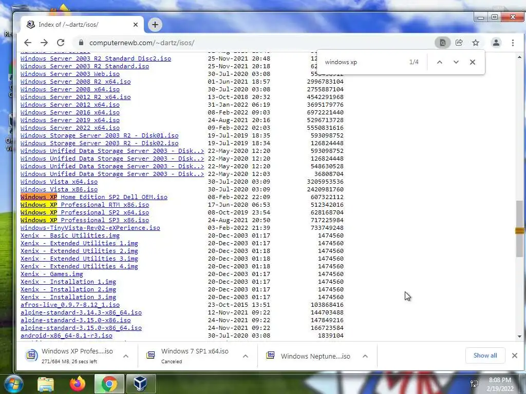Click the padlock site info icon
Viewport: 526px width, 394px height.
click(x=81, y=43)
